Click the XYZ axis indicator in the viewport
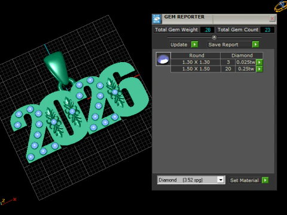This screenshot has width=287, height=215. [x=8, y=201]
